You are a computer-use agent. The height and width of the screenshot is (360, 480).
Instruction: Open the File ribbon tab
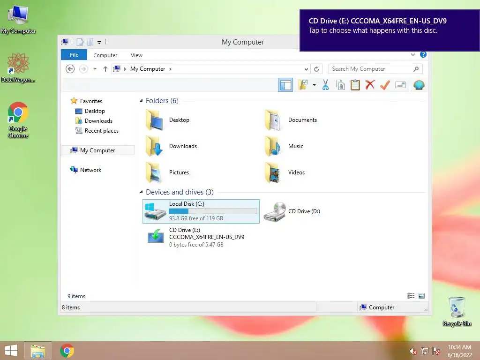pyautogui.click(x=74, y=55)
